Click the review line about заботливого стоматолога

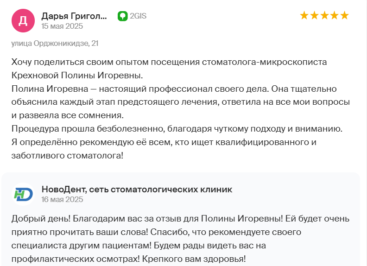coord(67,156)
